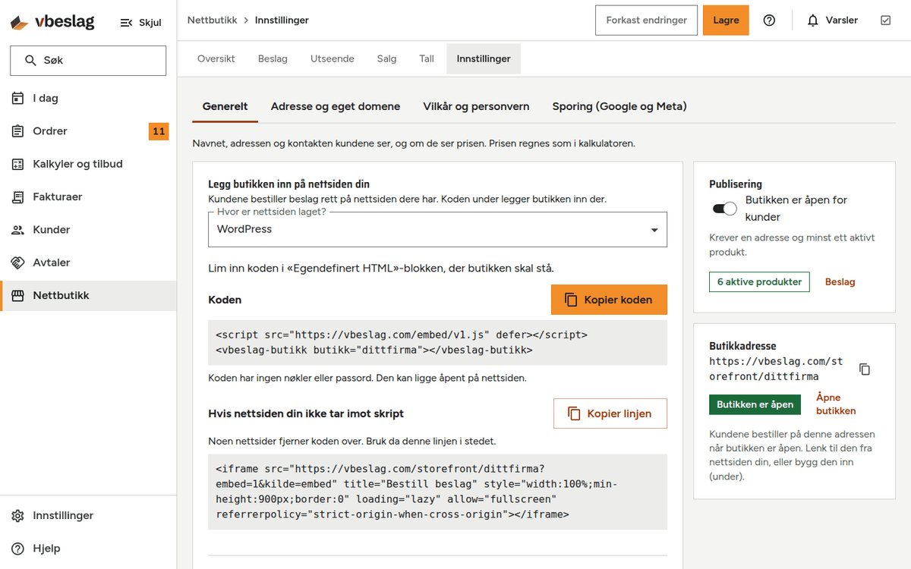Screen dimensions: 911x569
Task: Click the Lagre button
Action: [726, 20]
